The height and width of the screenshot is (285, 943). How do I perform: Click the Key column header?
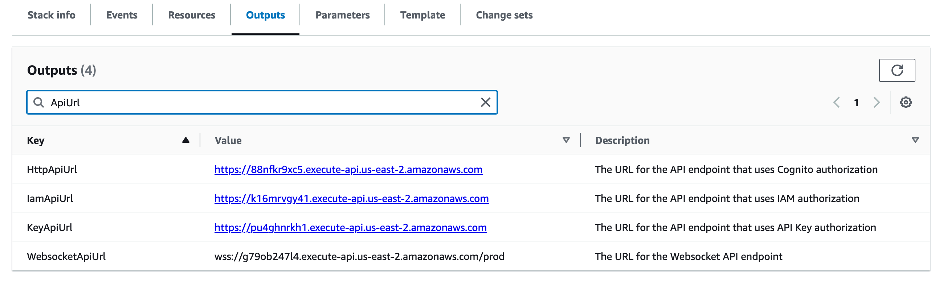coord(36,140)
